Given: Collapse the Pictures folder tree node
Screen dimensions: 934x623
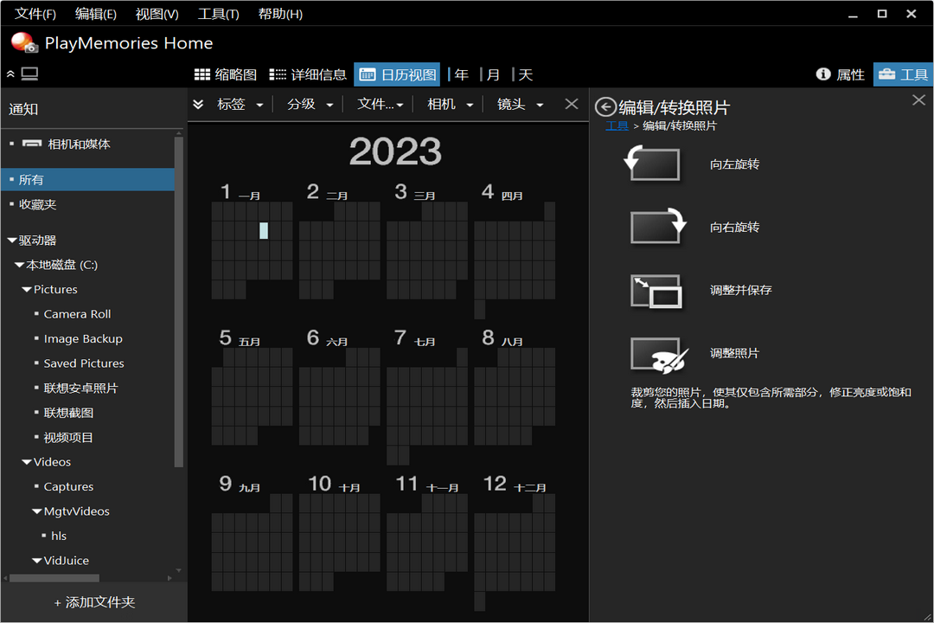Looking at the screenshot, I should [x=26, y=290].
